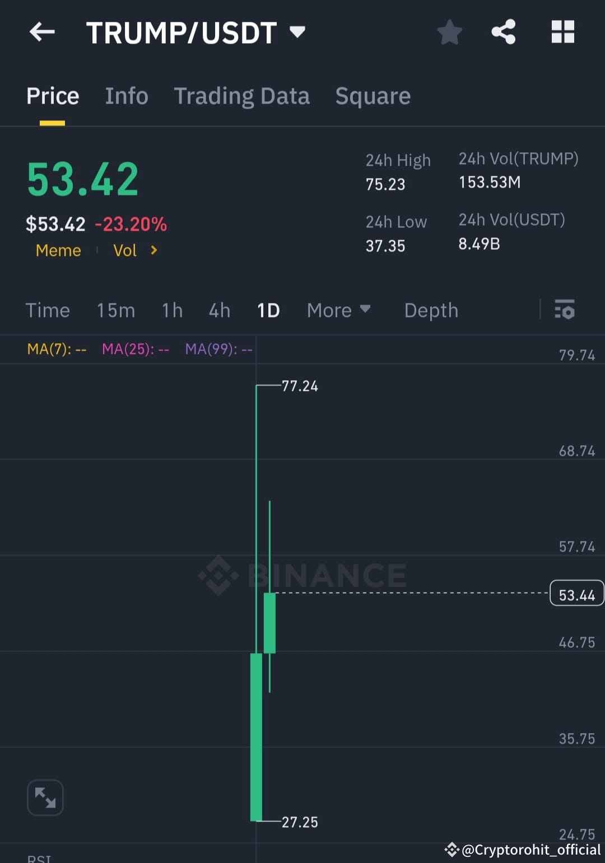The image size is (605, 863).
Task: Select the 4h chart interval
Action: [x=220, y=310]
